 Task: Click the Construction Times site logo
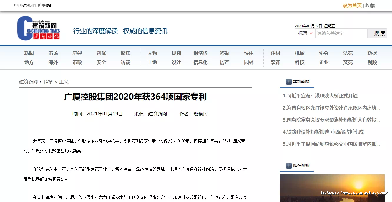point(39,28)
